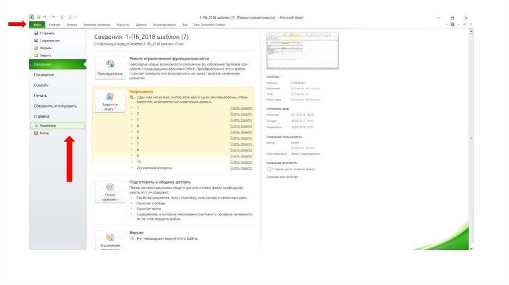
Task: Click Снять защиту for sheet 9
Action: [241, 156]
